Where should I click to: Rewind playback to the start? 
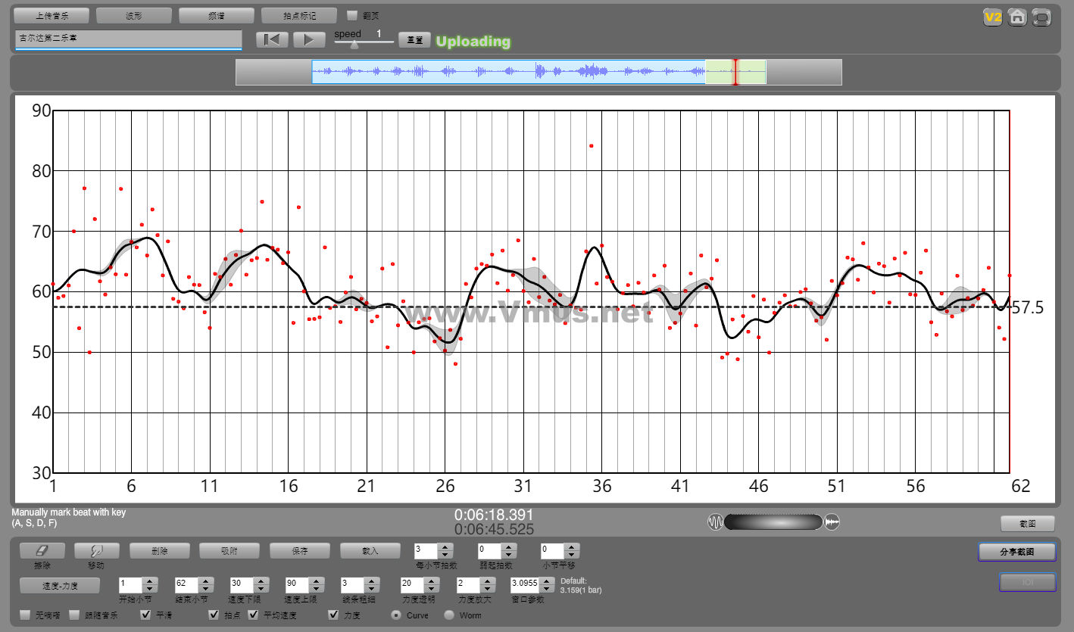[272, 40]
